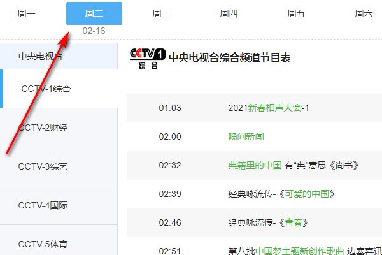
Task: Switch to the 周一 day tab
Action: point(26,13)
